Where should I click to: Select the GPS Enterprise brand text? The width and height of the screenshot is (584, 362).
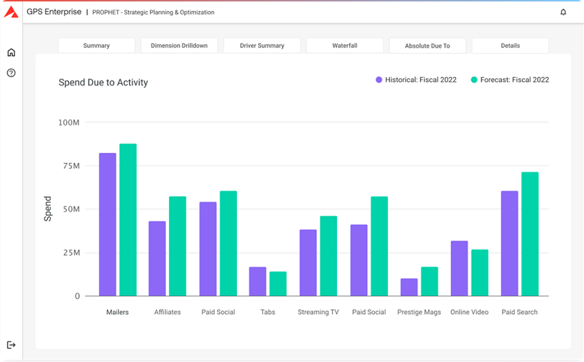(54, 11)
